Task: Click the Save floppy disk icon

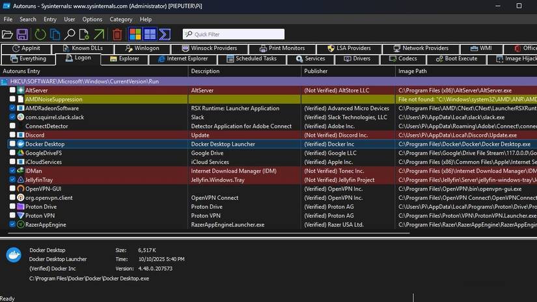Action: tap(22, 34)
